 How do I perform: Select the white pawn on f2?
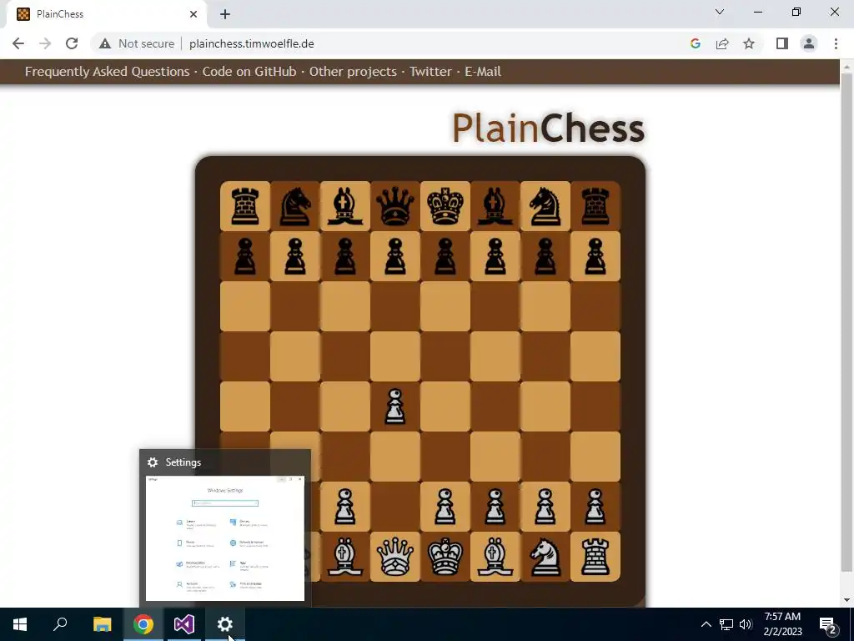[495, 507]
